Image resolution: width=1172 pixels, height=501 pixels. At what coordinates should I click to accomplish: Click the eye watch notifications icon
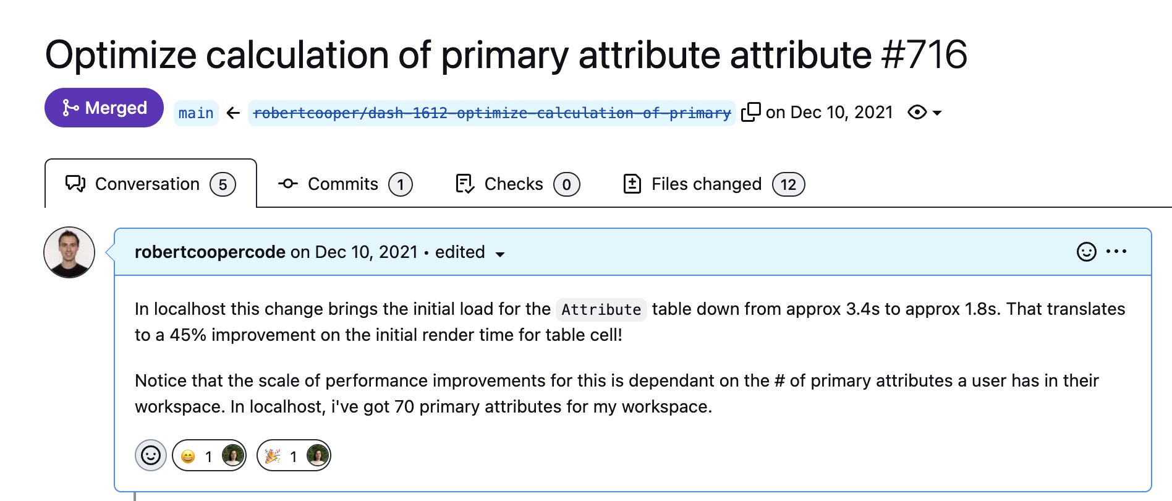coord(917,113)
